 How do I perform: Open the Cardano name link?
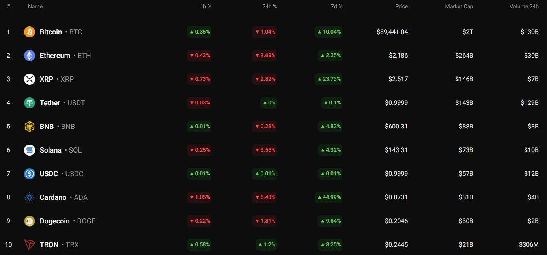(53, 197)
